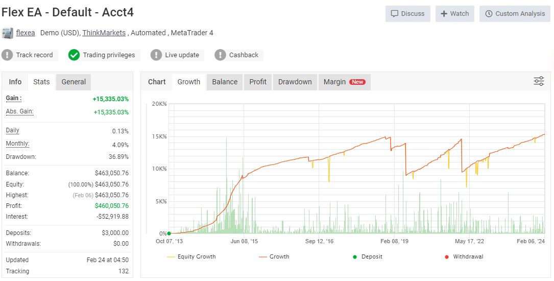This screenshot has width=554, height=281.
Task: Click the flexea profile avatar image
Action: pos(8,33)
